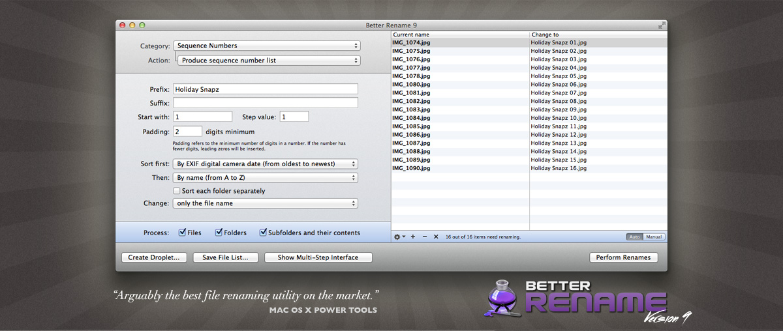Image resolution: width=783 pixels, height=331 pixels.
Task: Click into the Start with field
Action: pos(202,117)
